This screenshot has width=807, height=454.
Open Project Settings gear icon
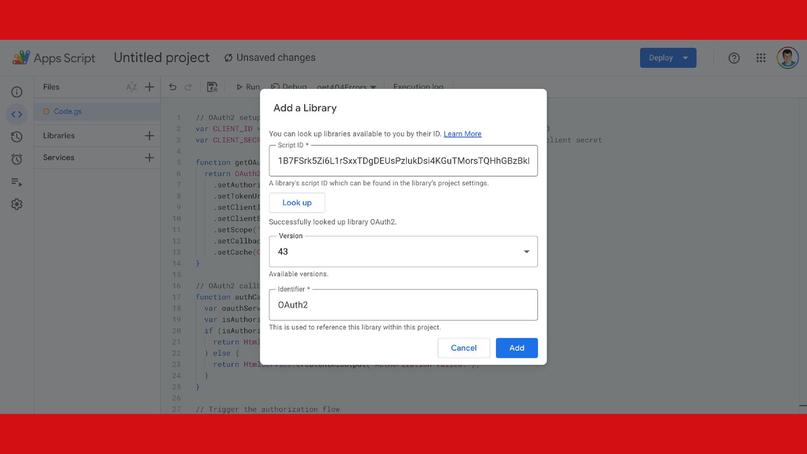pos(17,204)
